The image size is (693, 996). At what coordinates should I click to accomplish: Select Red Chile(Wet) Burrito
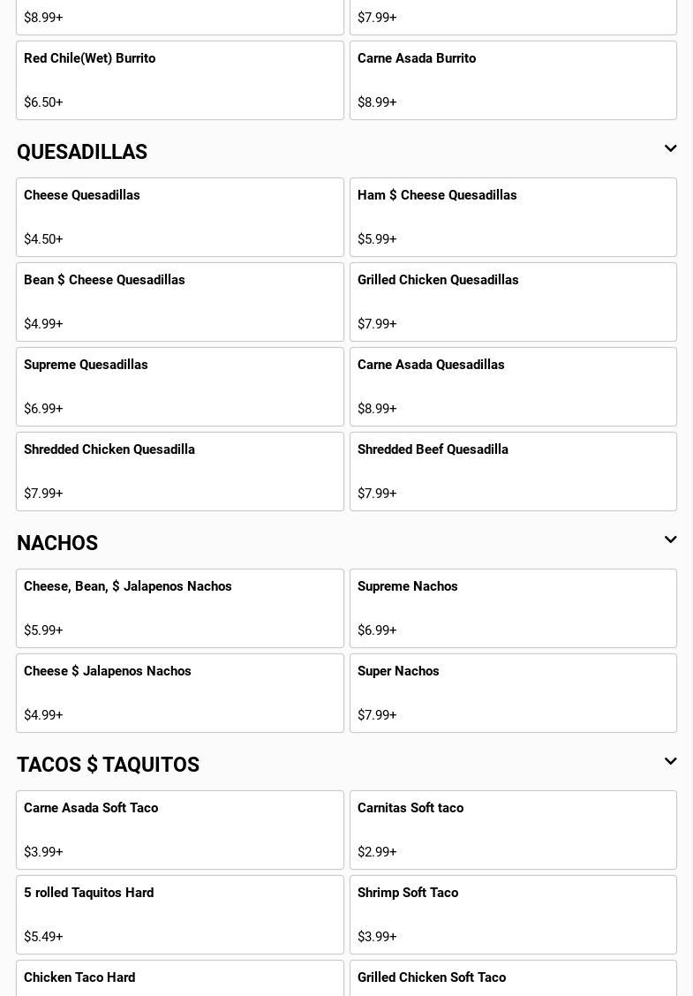click(179, 80)
